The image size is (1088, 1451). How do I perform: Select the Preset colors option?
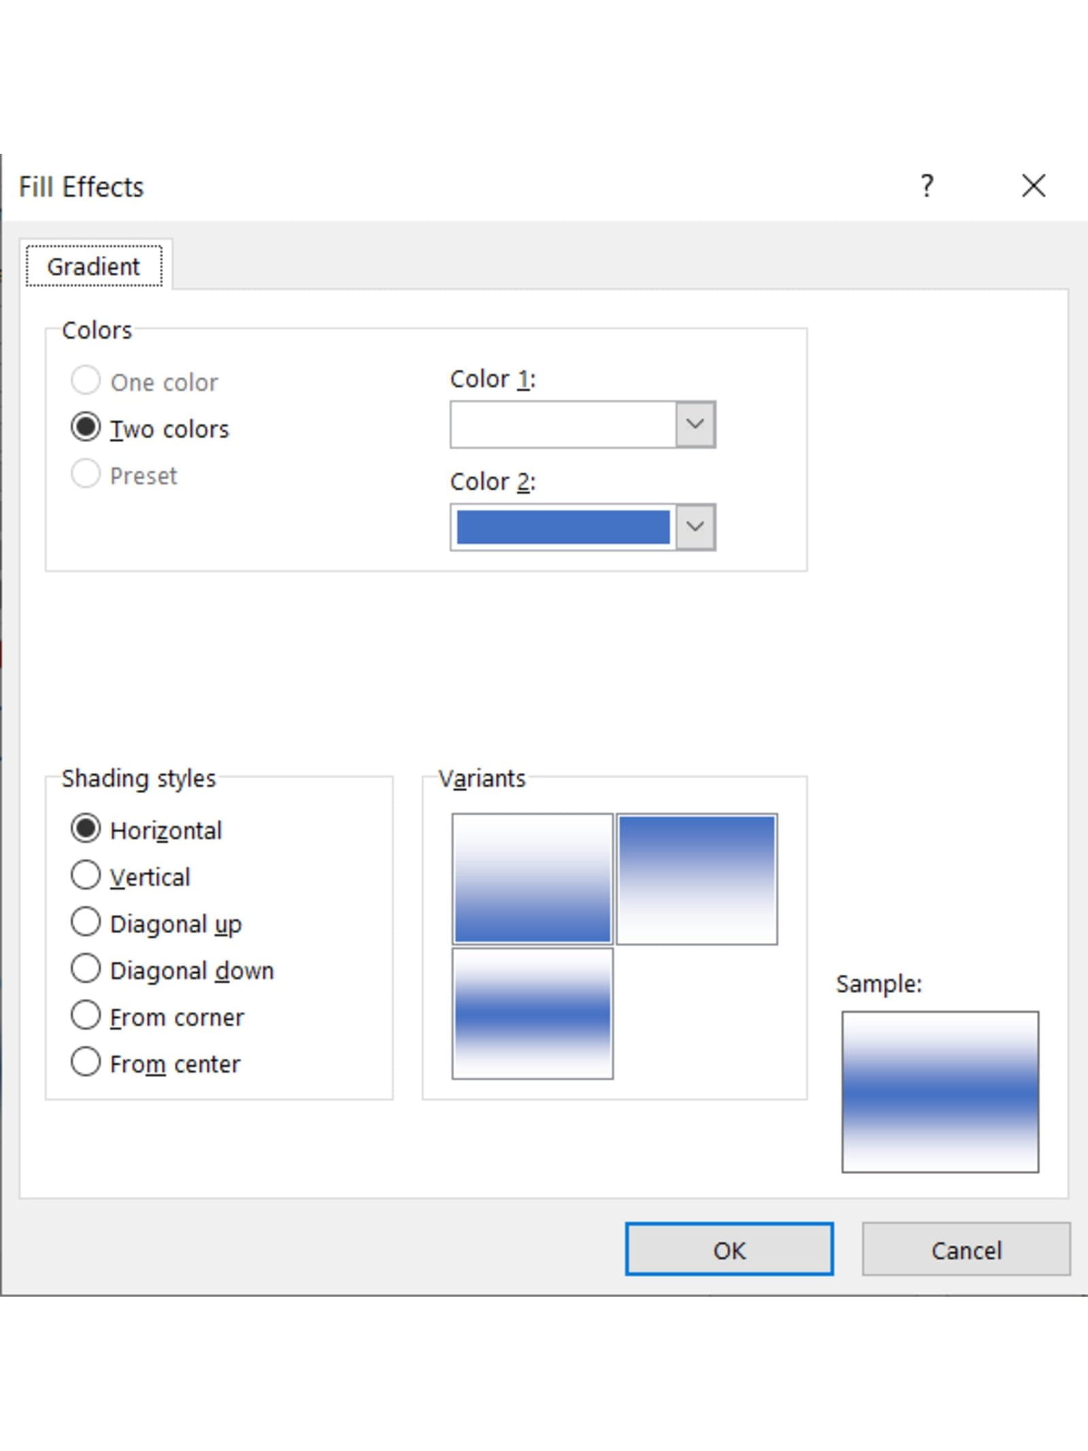click(x=86, y=474)
